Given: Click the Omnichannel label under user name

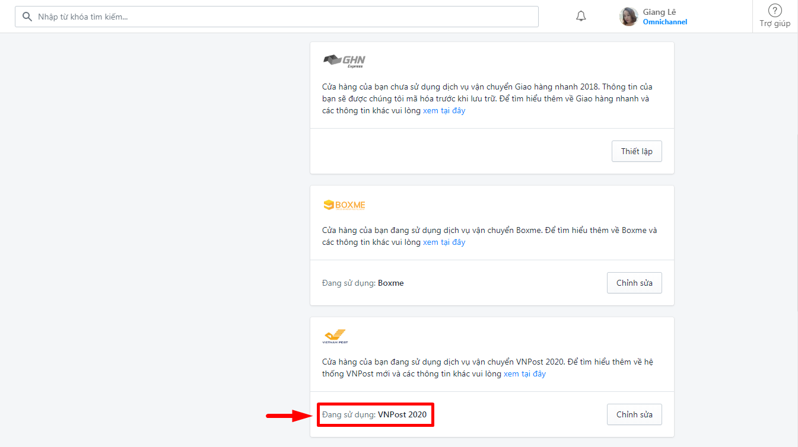Looking at the screenshot, I should pyautogui.click(x=665, y=22).
